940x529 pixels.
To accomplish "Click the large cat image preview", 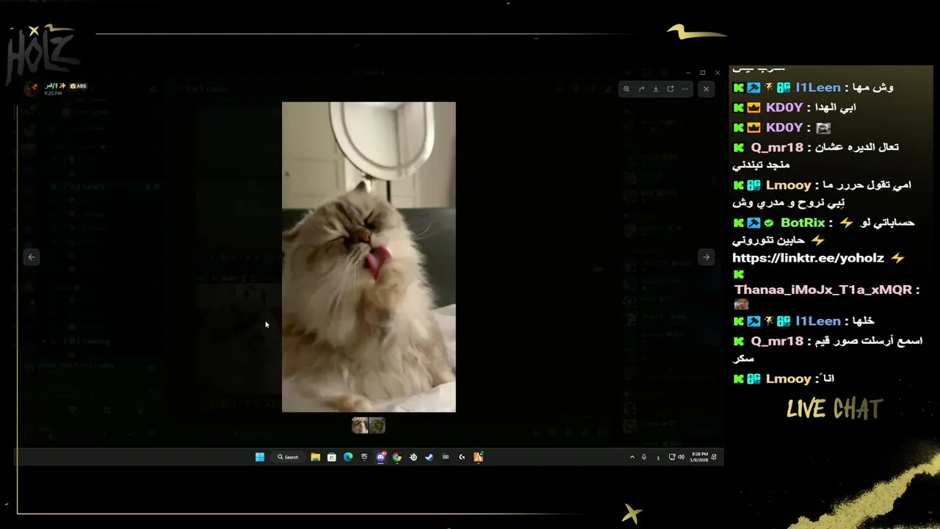I will tap(369, 257).
